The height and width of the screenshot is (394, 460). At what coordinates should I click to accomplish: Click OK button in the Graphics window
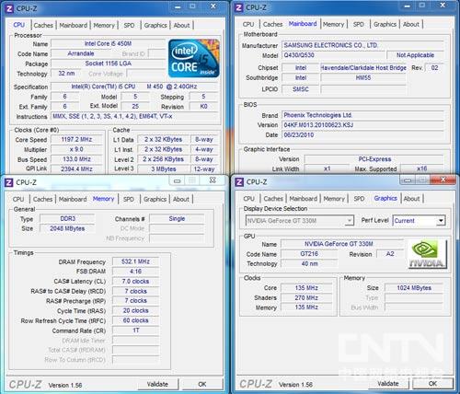(x=432, y=384)
